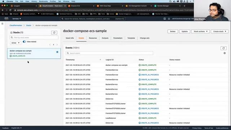
Task: Close the AWS Cloud Map browser tab
Action: click(x=122, y=6)
